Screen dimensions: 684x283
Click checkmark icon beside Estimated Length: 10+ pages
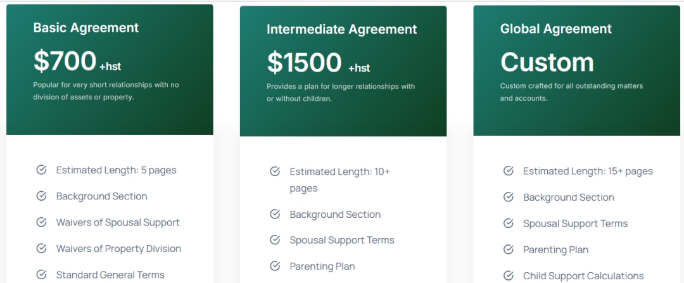[x=275, y=172]
